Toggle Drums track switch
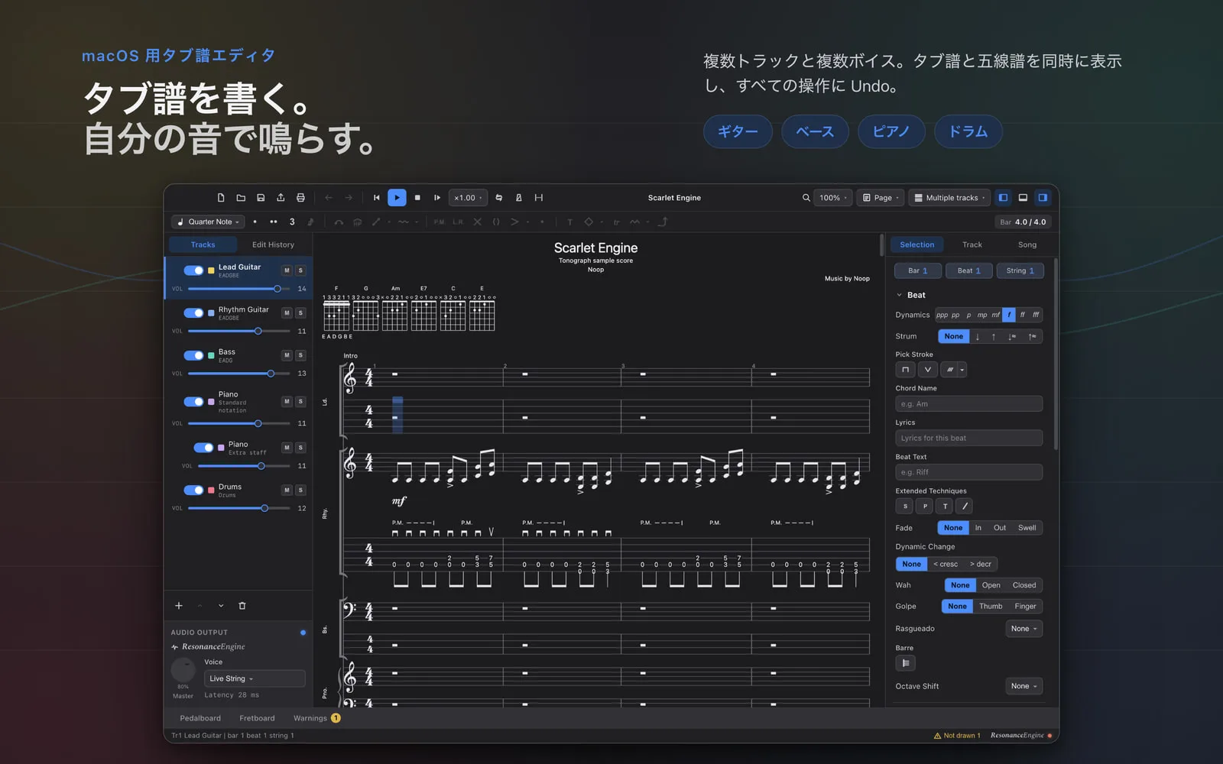This screenshot has width=1223, height=764. tap(193, 490)
